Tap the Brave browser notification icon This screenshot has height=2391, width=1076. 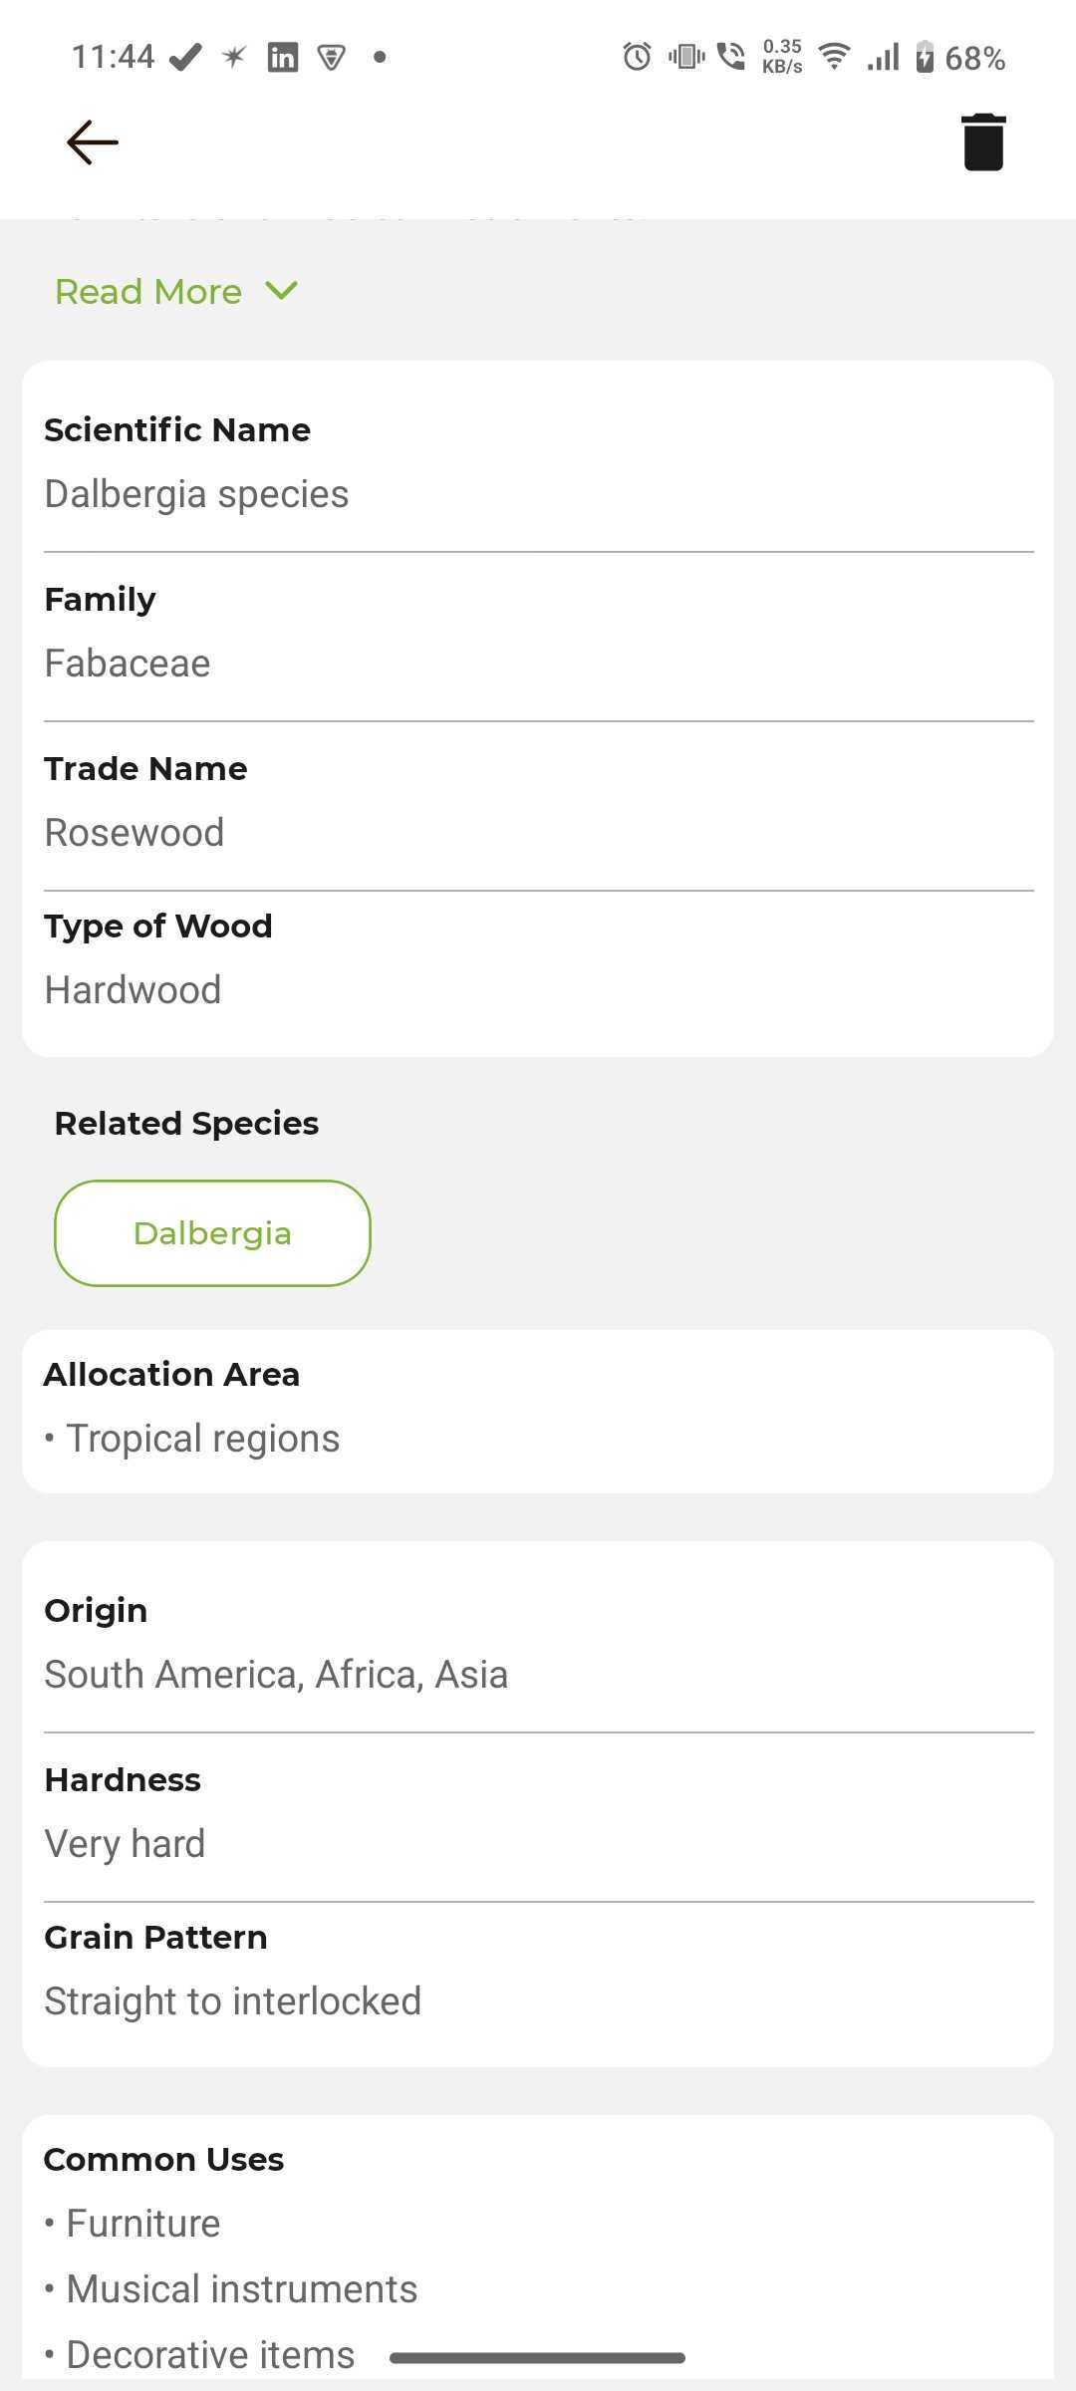pos(332,58)
